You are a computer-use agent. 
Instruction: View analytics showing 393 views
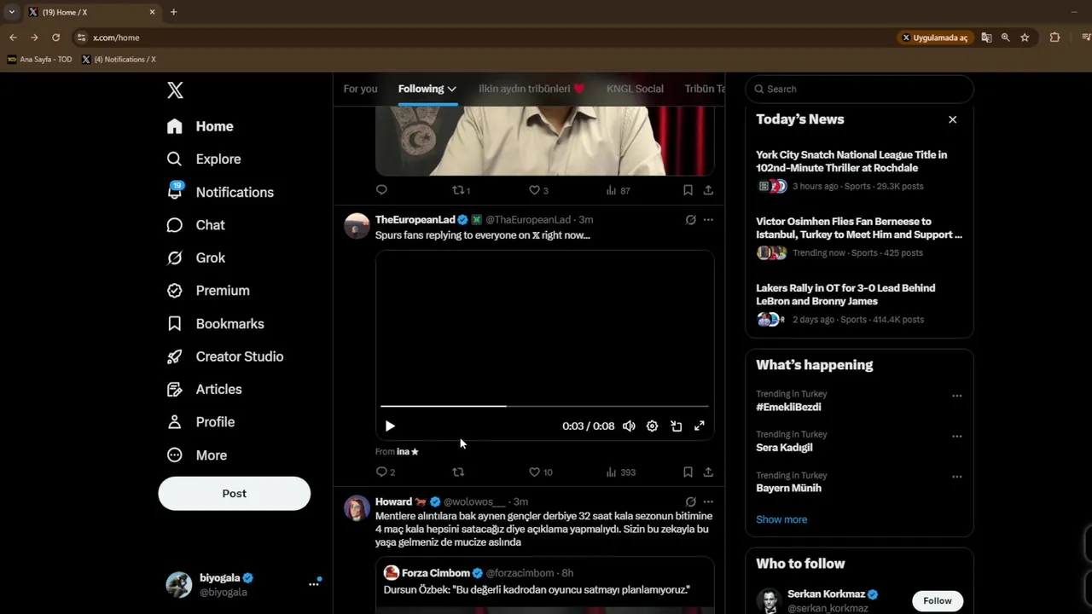[620, 472]
